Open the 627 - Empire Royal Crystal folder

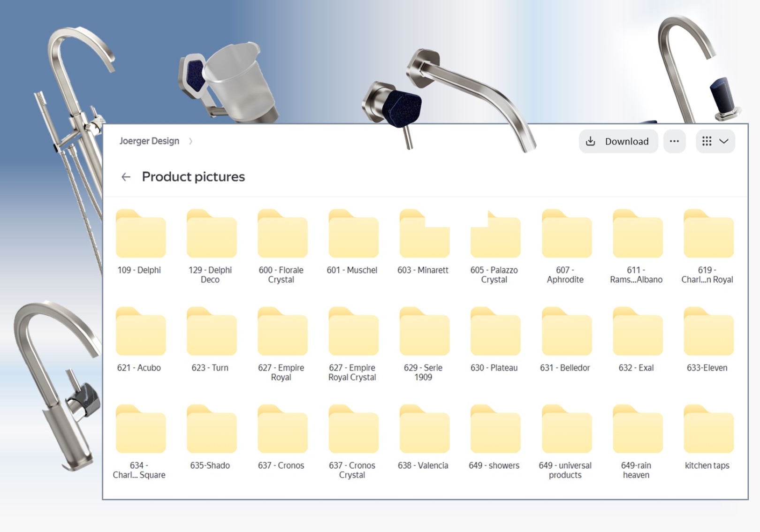click(353, 332)
